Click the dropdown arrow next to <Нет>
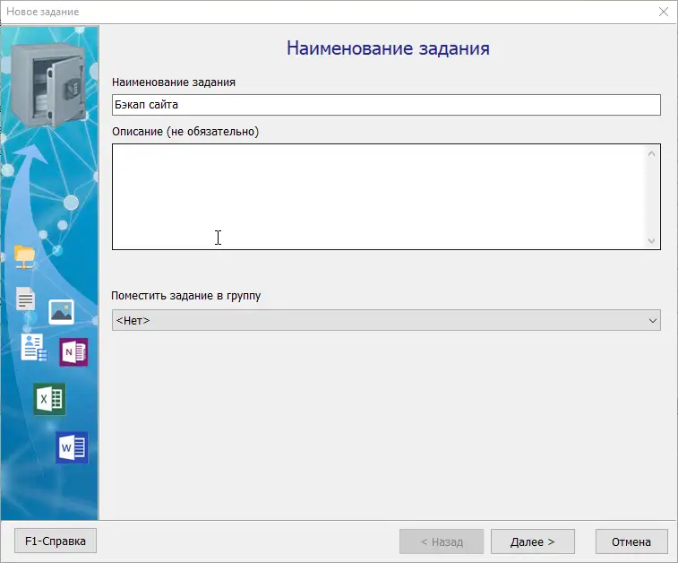The height and width of the screenshot is (563, 678). [653, 321]
